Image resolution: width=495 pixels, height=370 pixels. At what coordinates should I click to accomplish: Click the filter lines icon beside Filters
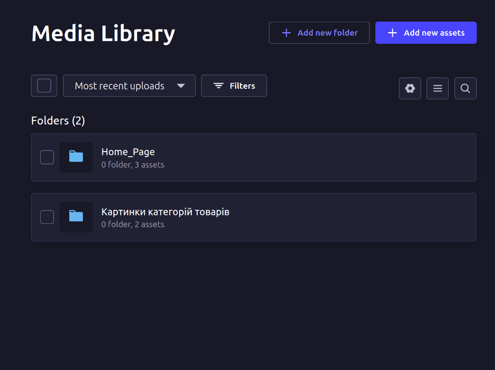tap(218, 86)
